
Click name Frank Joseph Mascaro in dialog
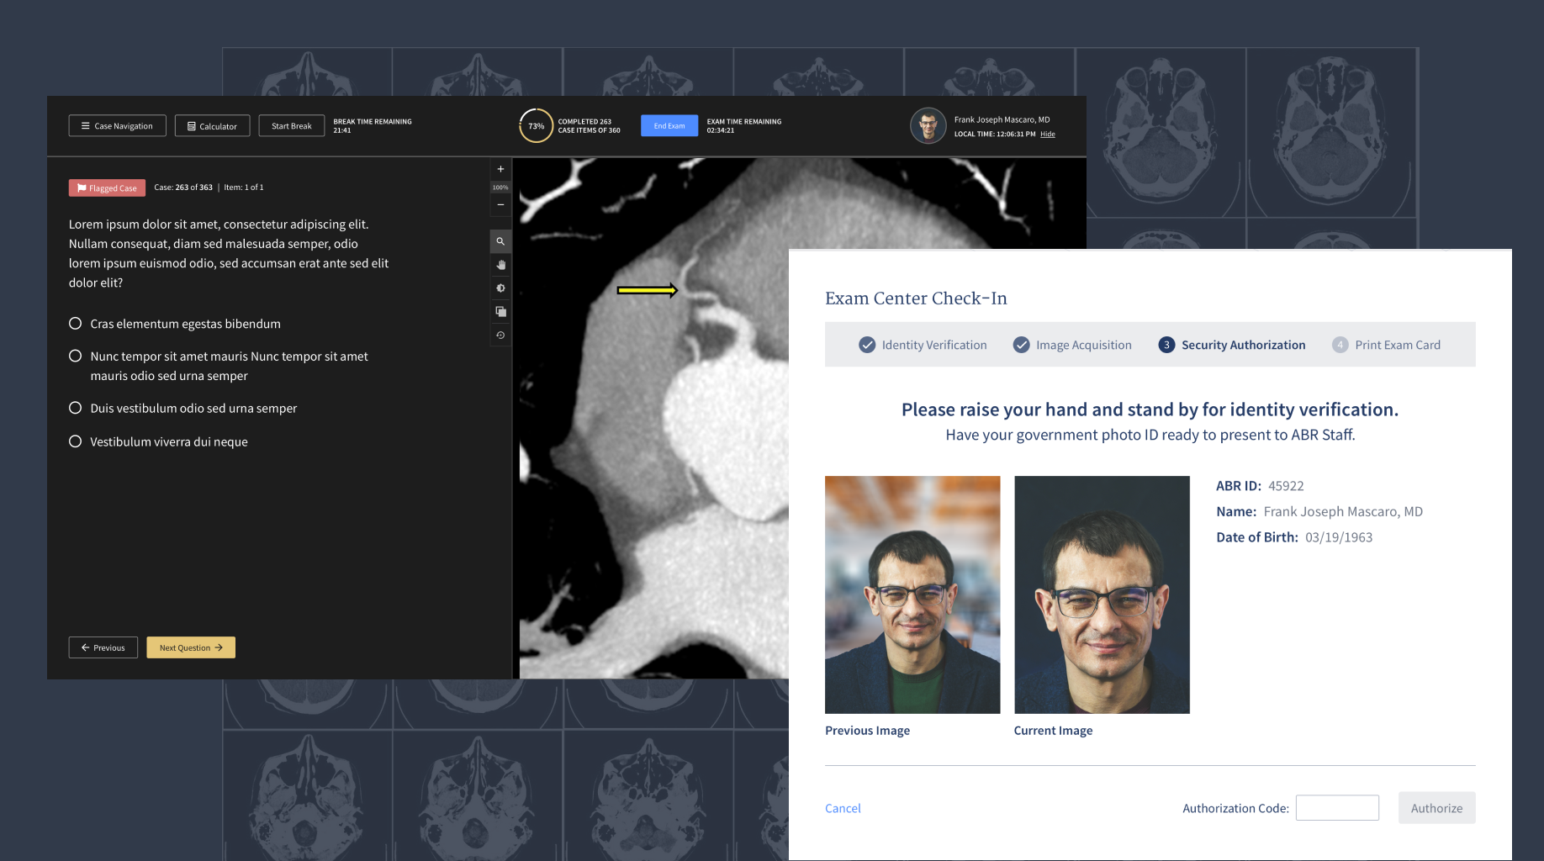1343,511
